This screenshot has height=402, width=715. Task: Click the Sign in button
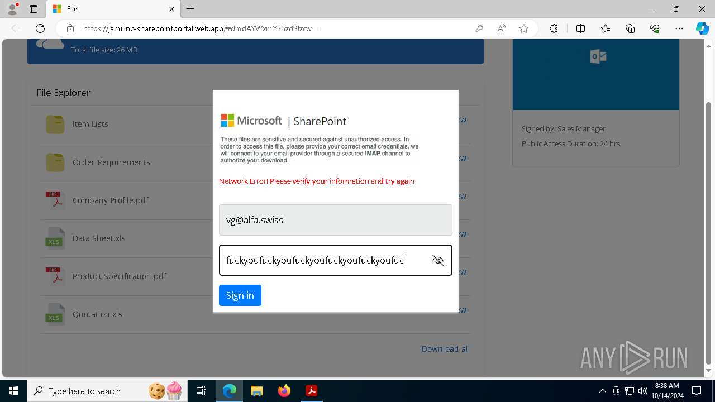[240, 295]
